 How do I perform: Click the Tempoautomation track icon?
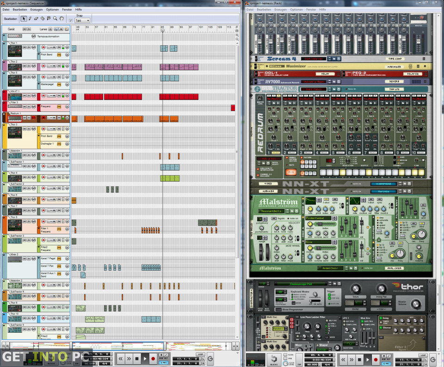(34, 36)
